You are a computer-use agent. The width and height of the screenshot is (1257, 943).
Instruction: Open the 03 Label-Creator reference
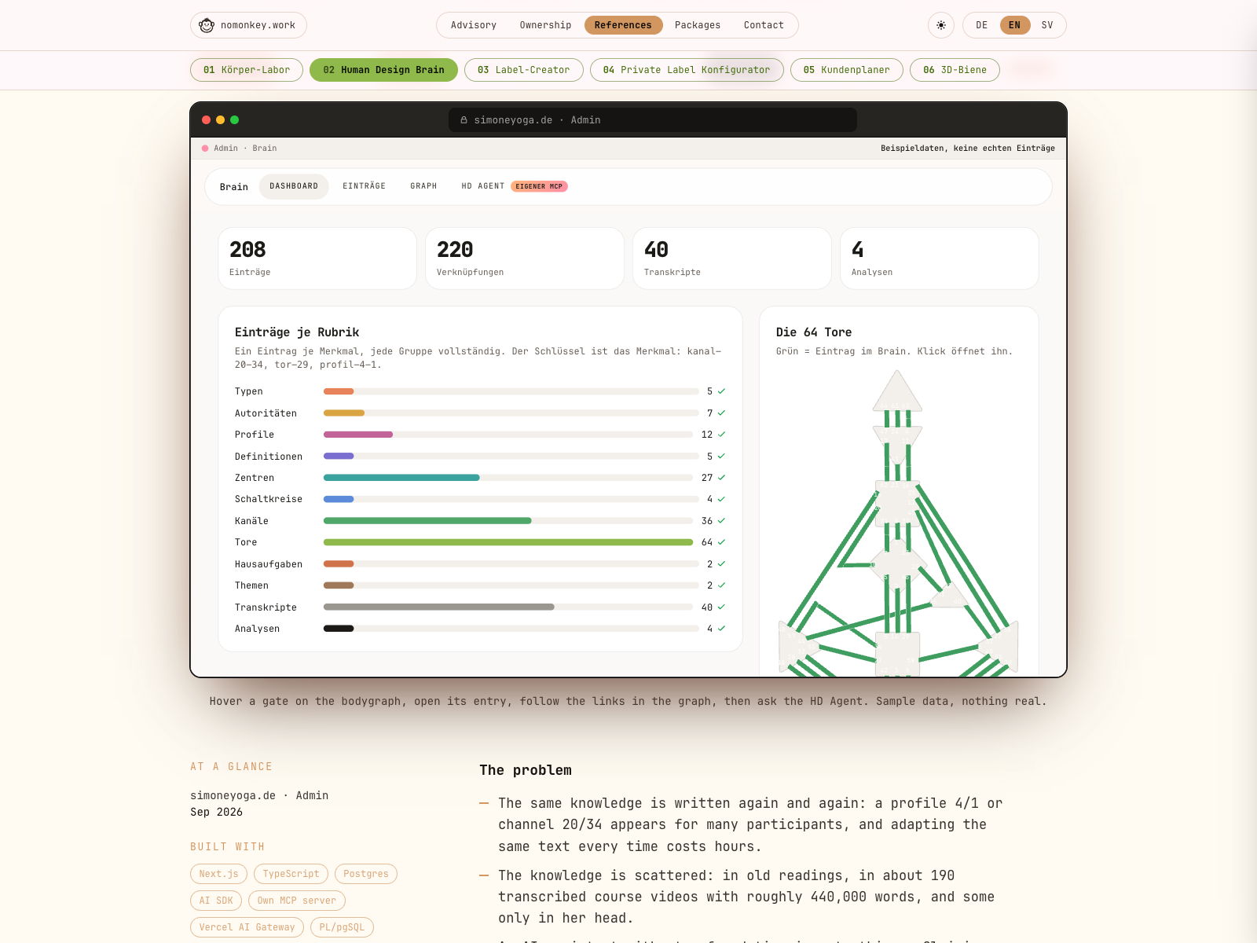(x=524, y=70)
